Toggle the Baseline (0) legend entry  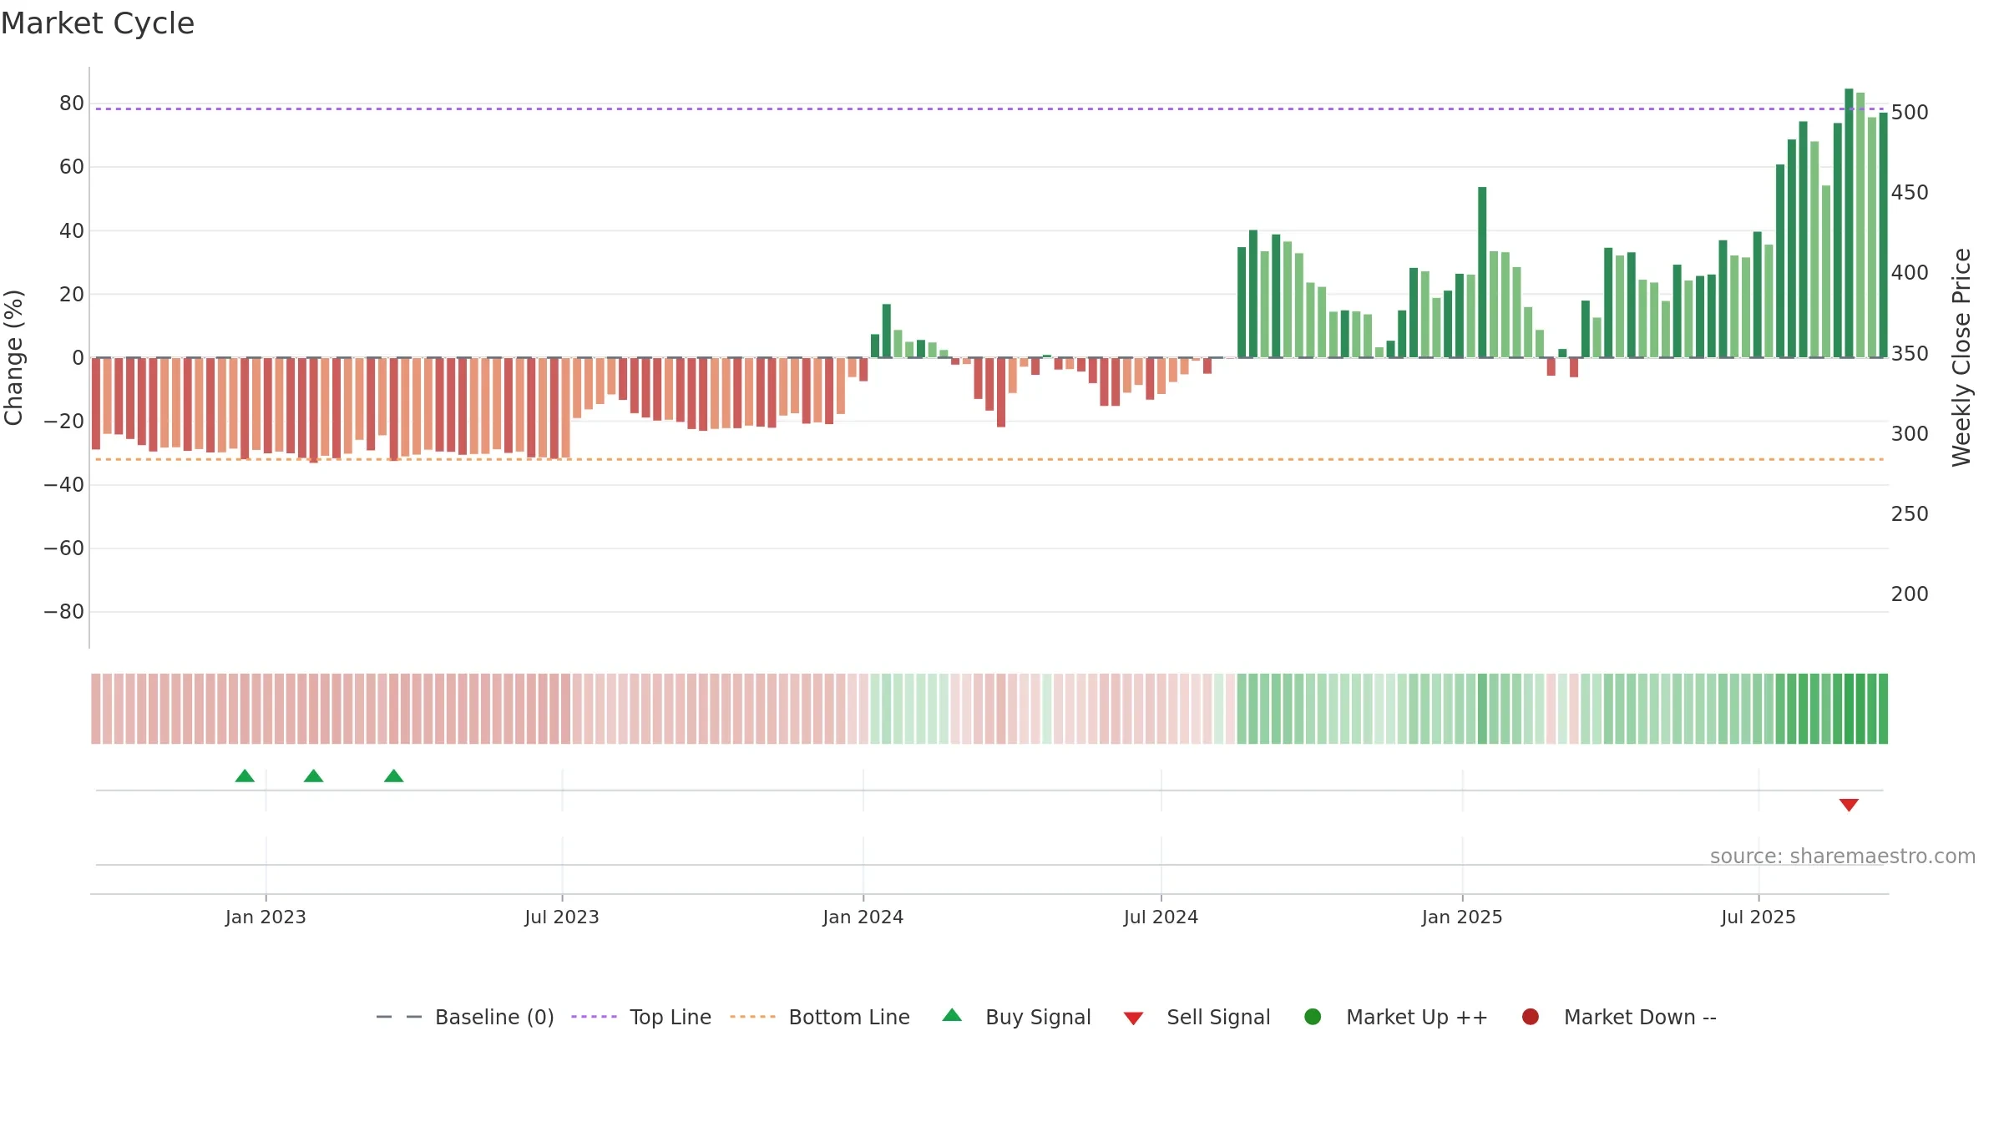coord(465,1017)
